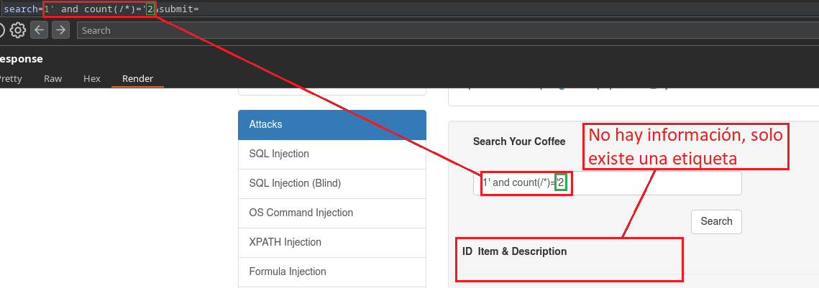Switch to the Pretty response tab
Image resolution: width=819 pixels, height=288 pixels.
[x=11, y=79]
